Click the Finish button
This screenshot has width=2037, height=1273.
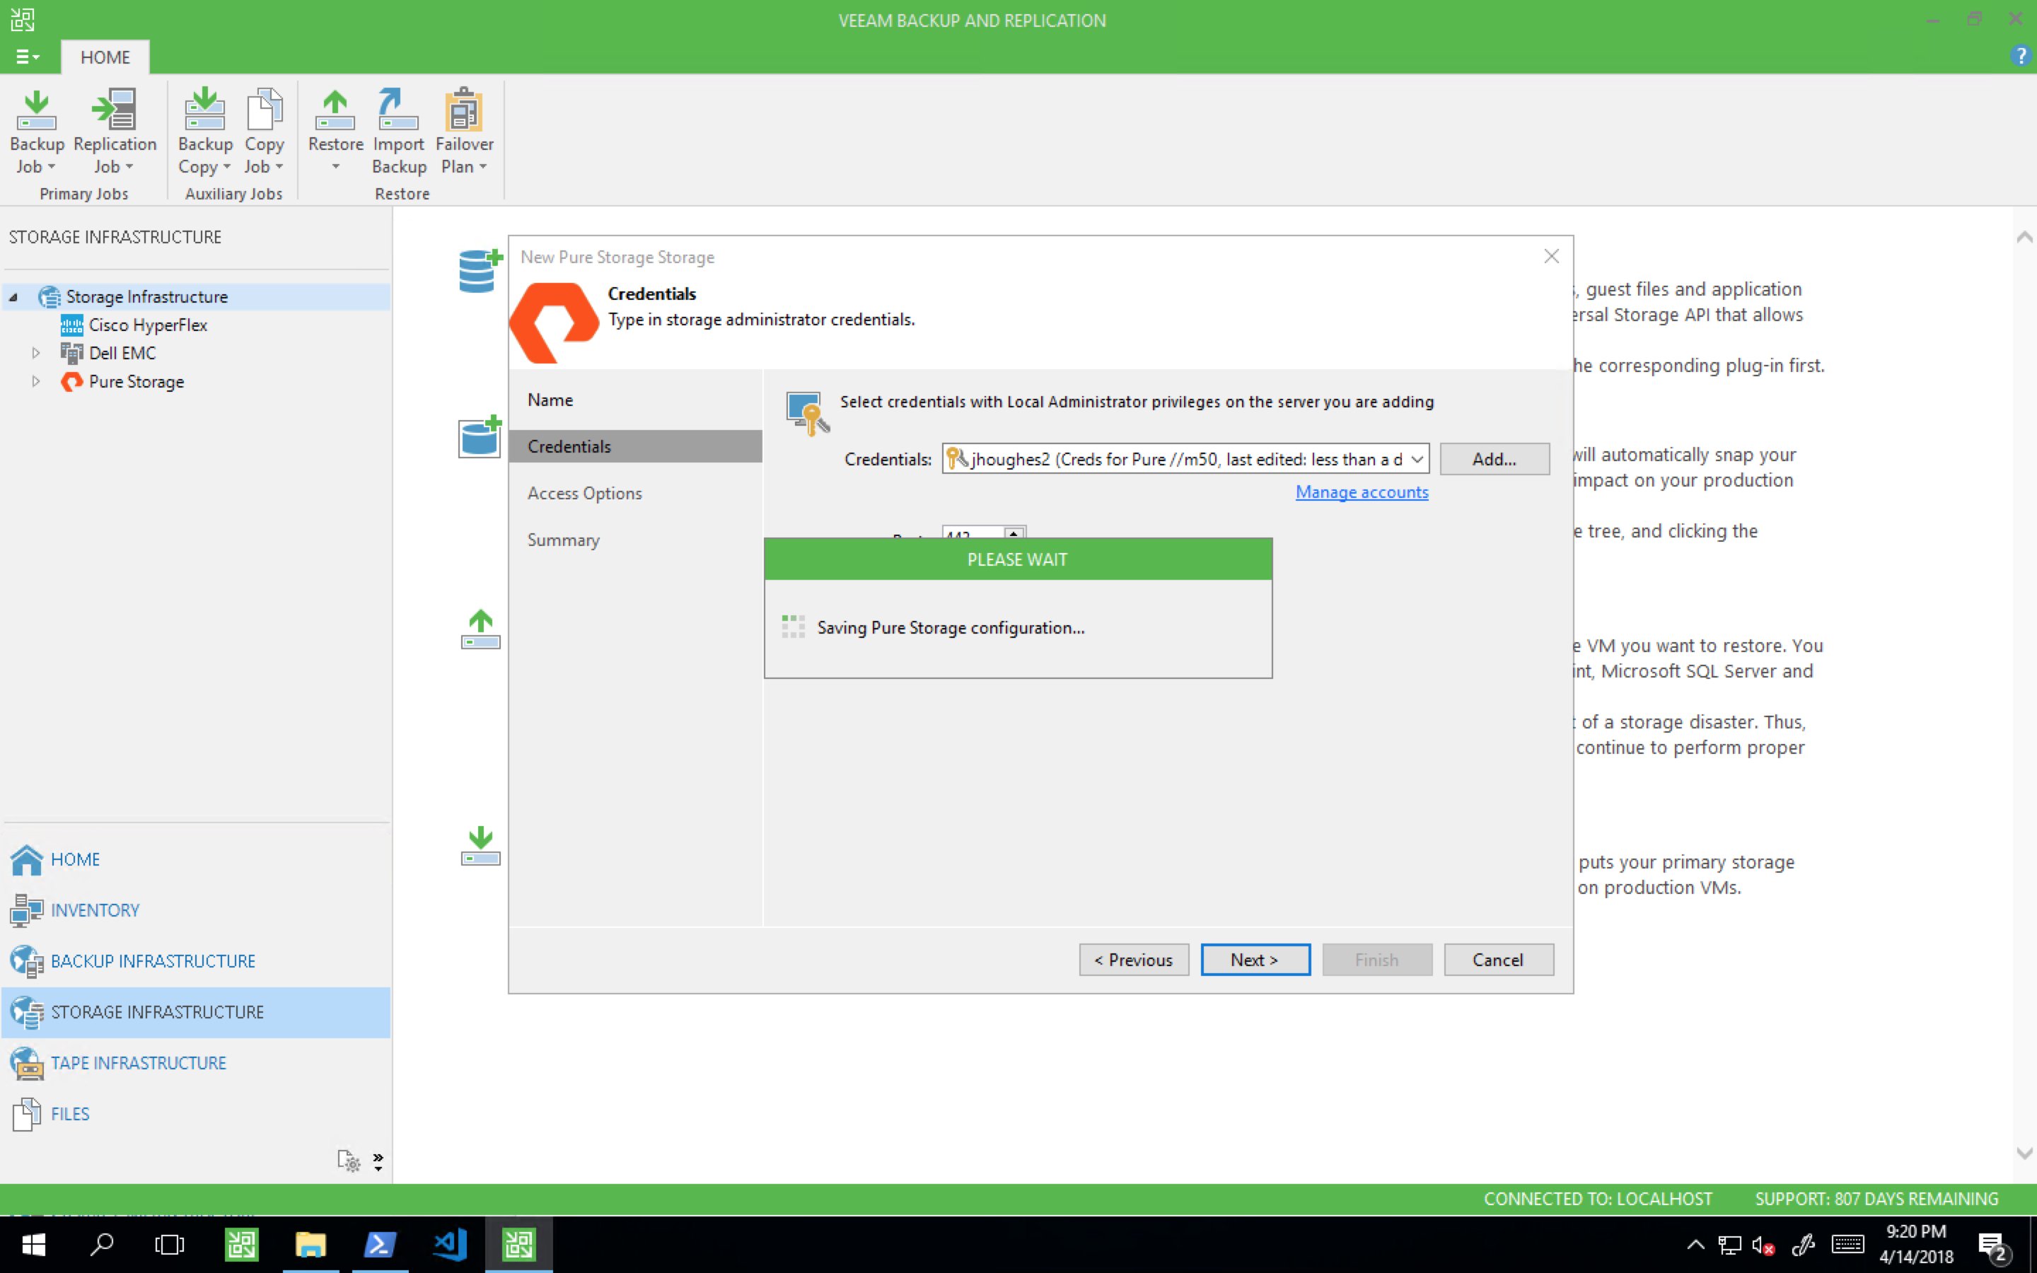(1377, 960)
